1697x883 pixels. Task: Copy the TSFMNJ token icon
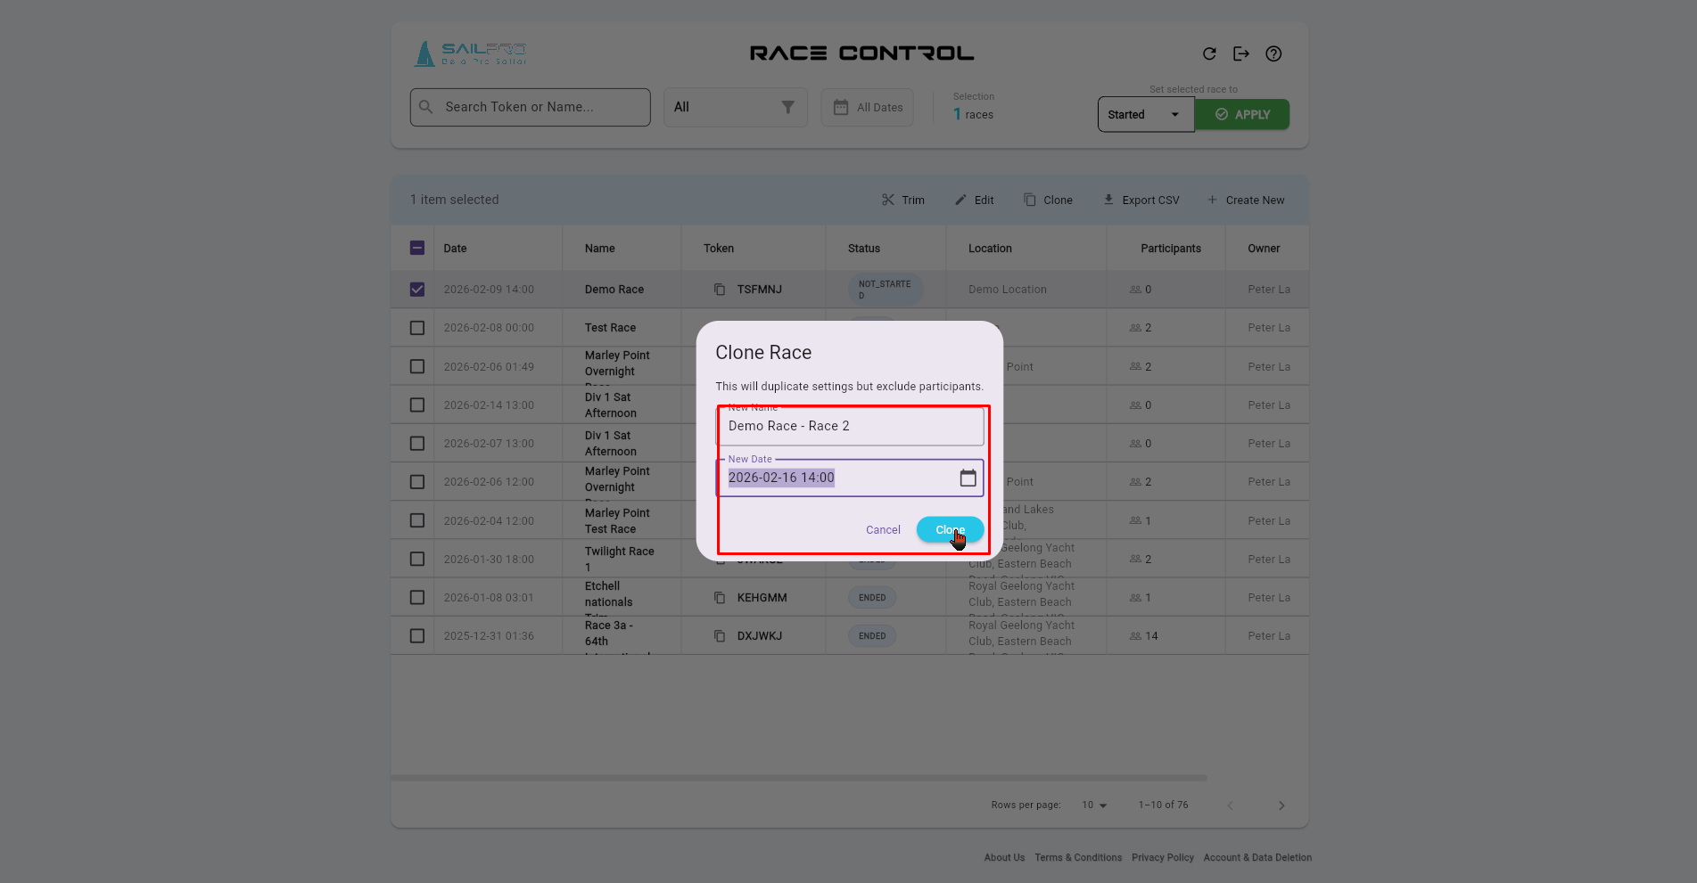point(720,290)
